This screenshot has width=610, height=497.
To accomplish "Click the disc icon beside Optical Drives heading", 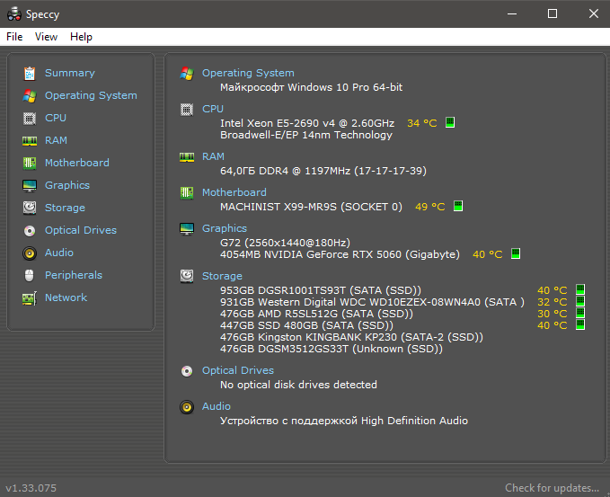I will [x=187, y=371].
